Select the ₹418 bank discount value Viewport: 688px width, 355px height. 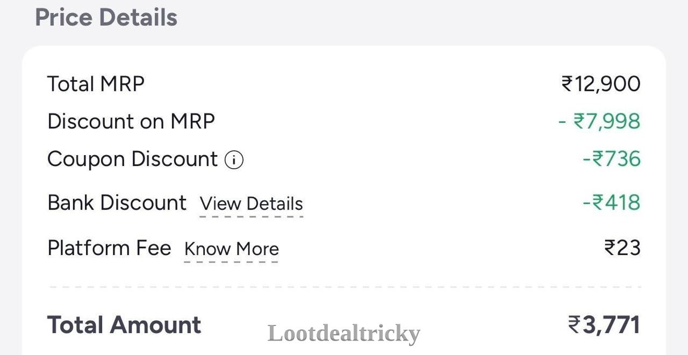(x=612, y=203)
